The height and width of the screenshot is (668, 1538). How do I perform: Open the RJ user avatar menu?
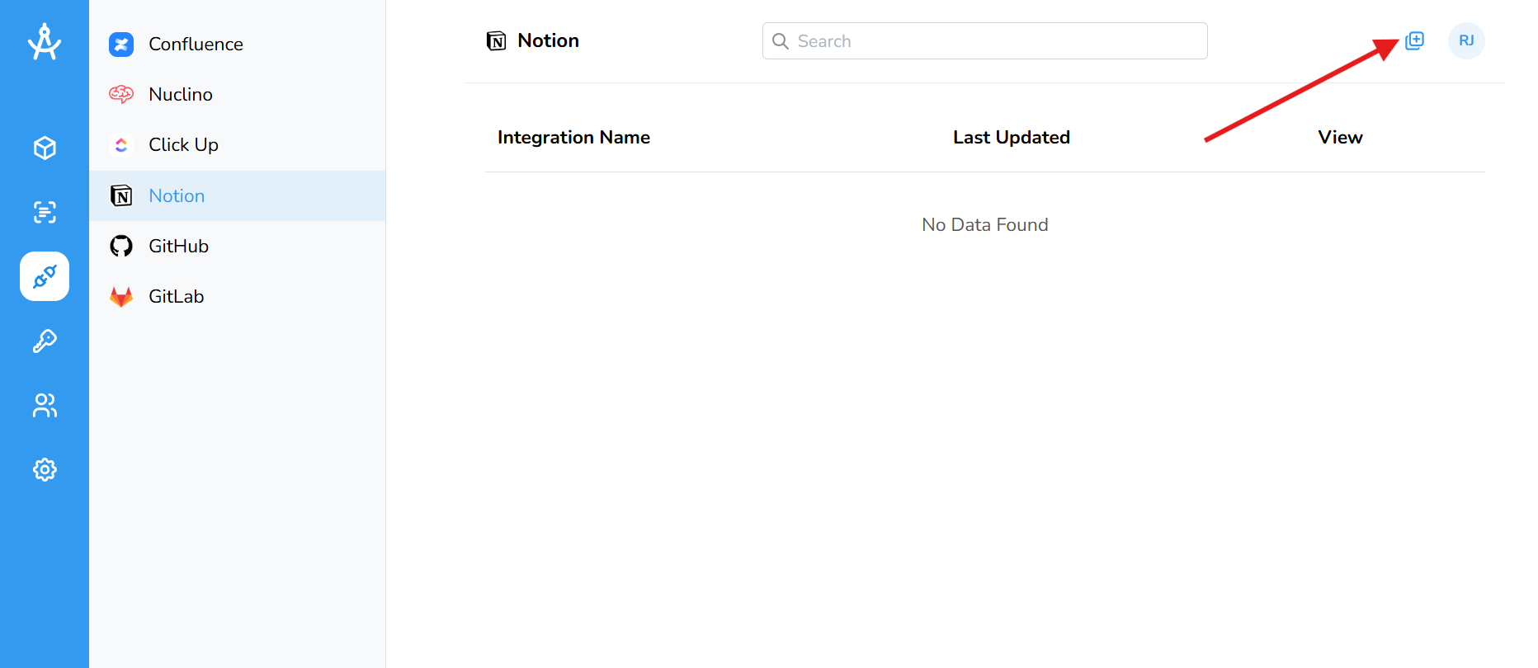pyautogui.click(x=1466, y=40)
